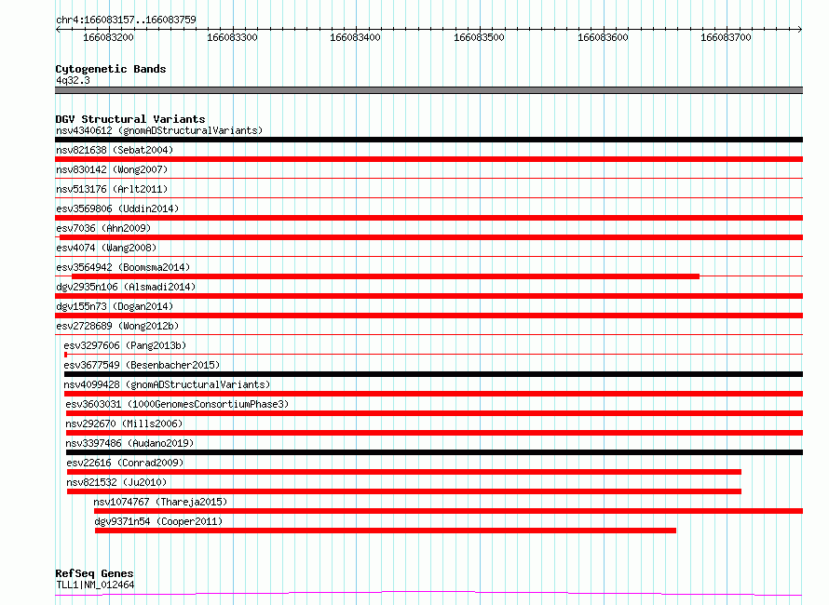829x605 pixels.
Task: Select variant dgv9371n54 (Cooper2011)
Action: pyautogui.click(x=158, y=521)
